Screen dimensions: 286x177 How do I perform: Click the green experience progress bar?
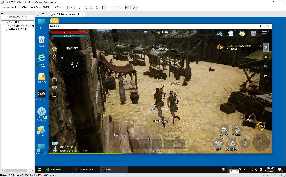pos(85,153)
